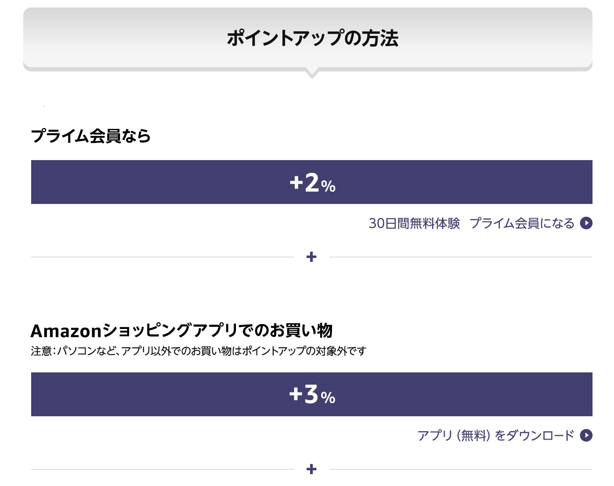The width and height of the screenshot is (614, 486).
Task: Click the divider line left of the first plus
Action: tap(162, 257)
